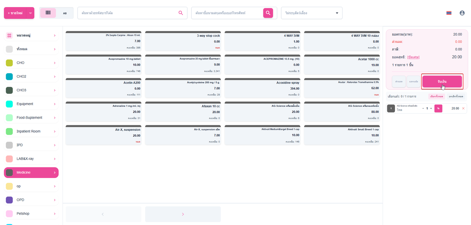This screenshot has width=471, height=225.
Task: Switch to barcode scan mode icon
Action: pyautogui.click(x=48, y=13)
